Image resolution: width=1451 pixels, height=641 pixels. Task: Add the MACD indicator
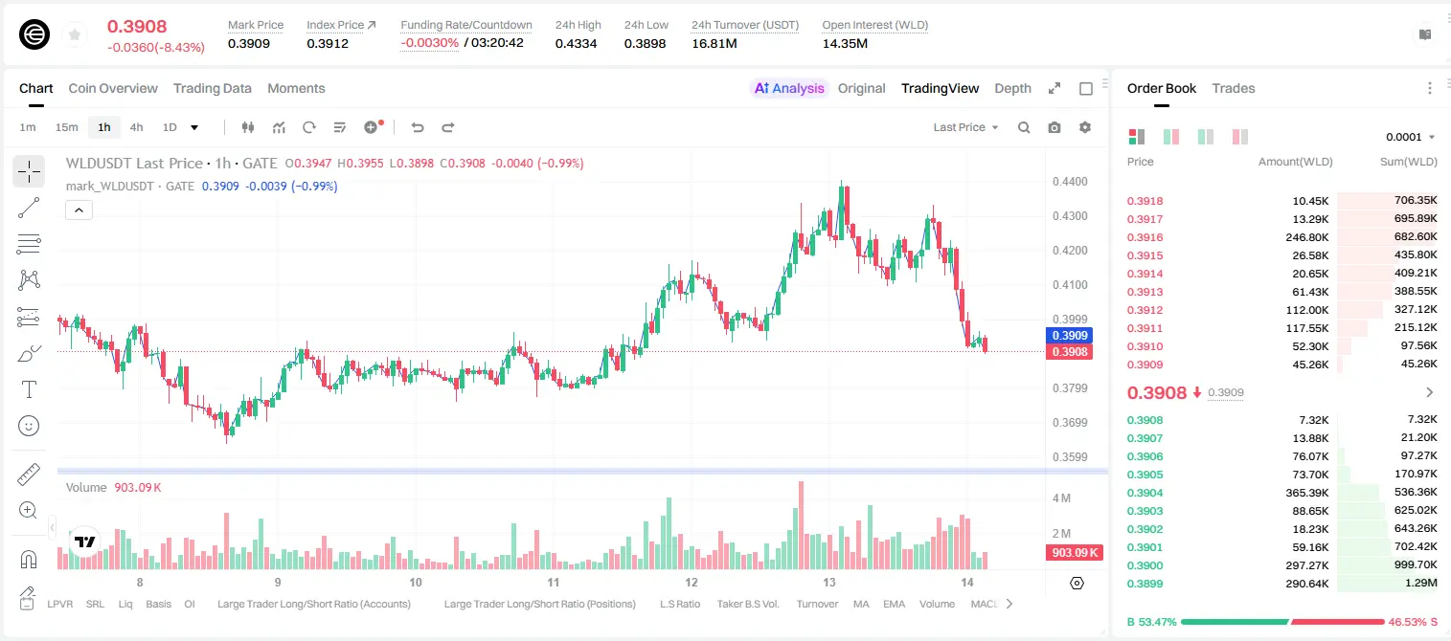coord(985,604)
